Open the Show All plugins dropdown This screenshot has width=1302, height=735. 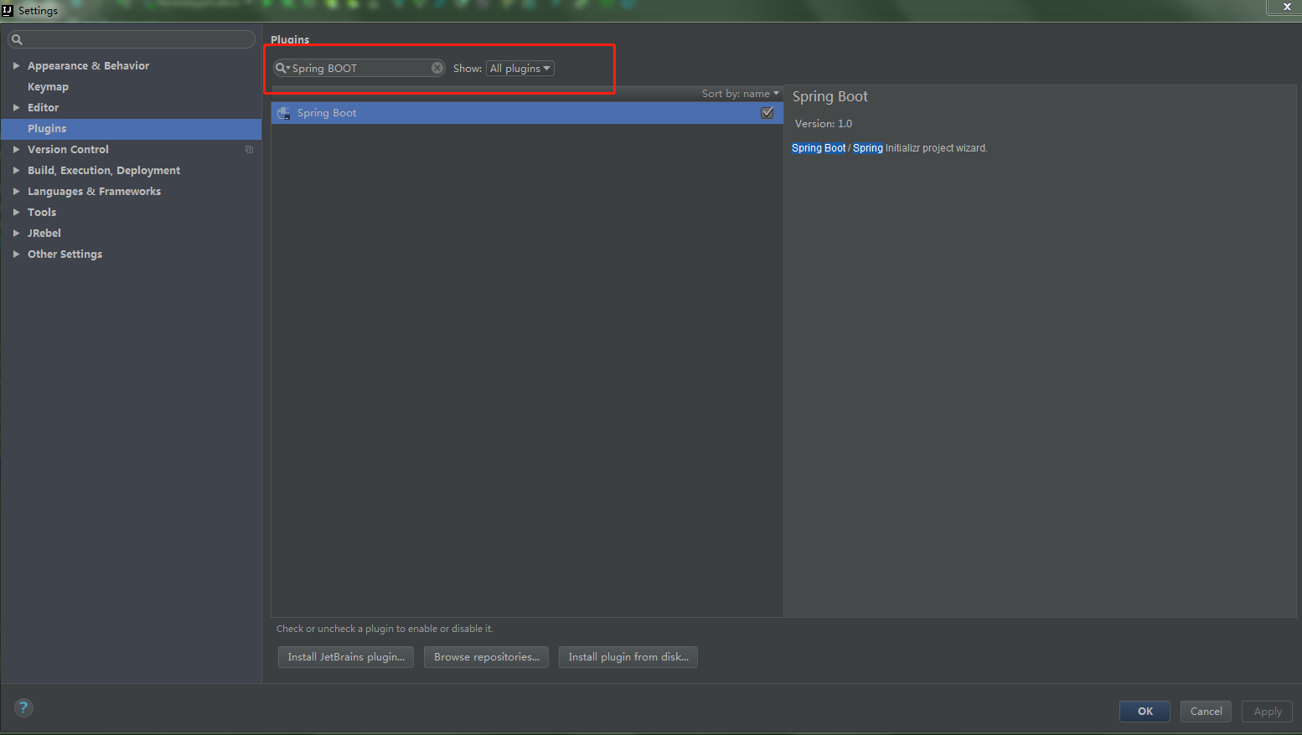tap(520, 68)
